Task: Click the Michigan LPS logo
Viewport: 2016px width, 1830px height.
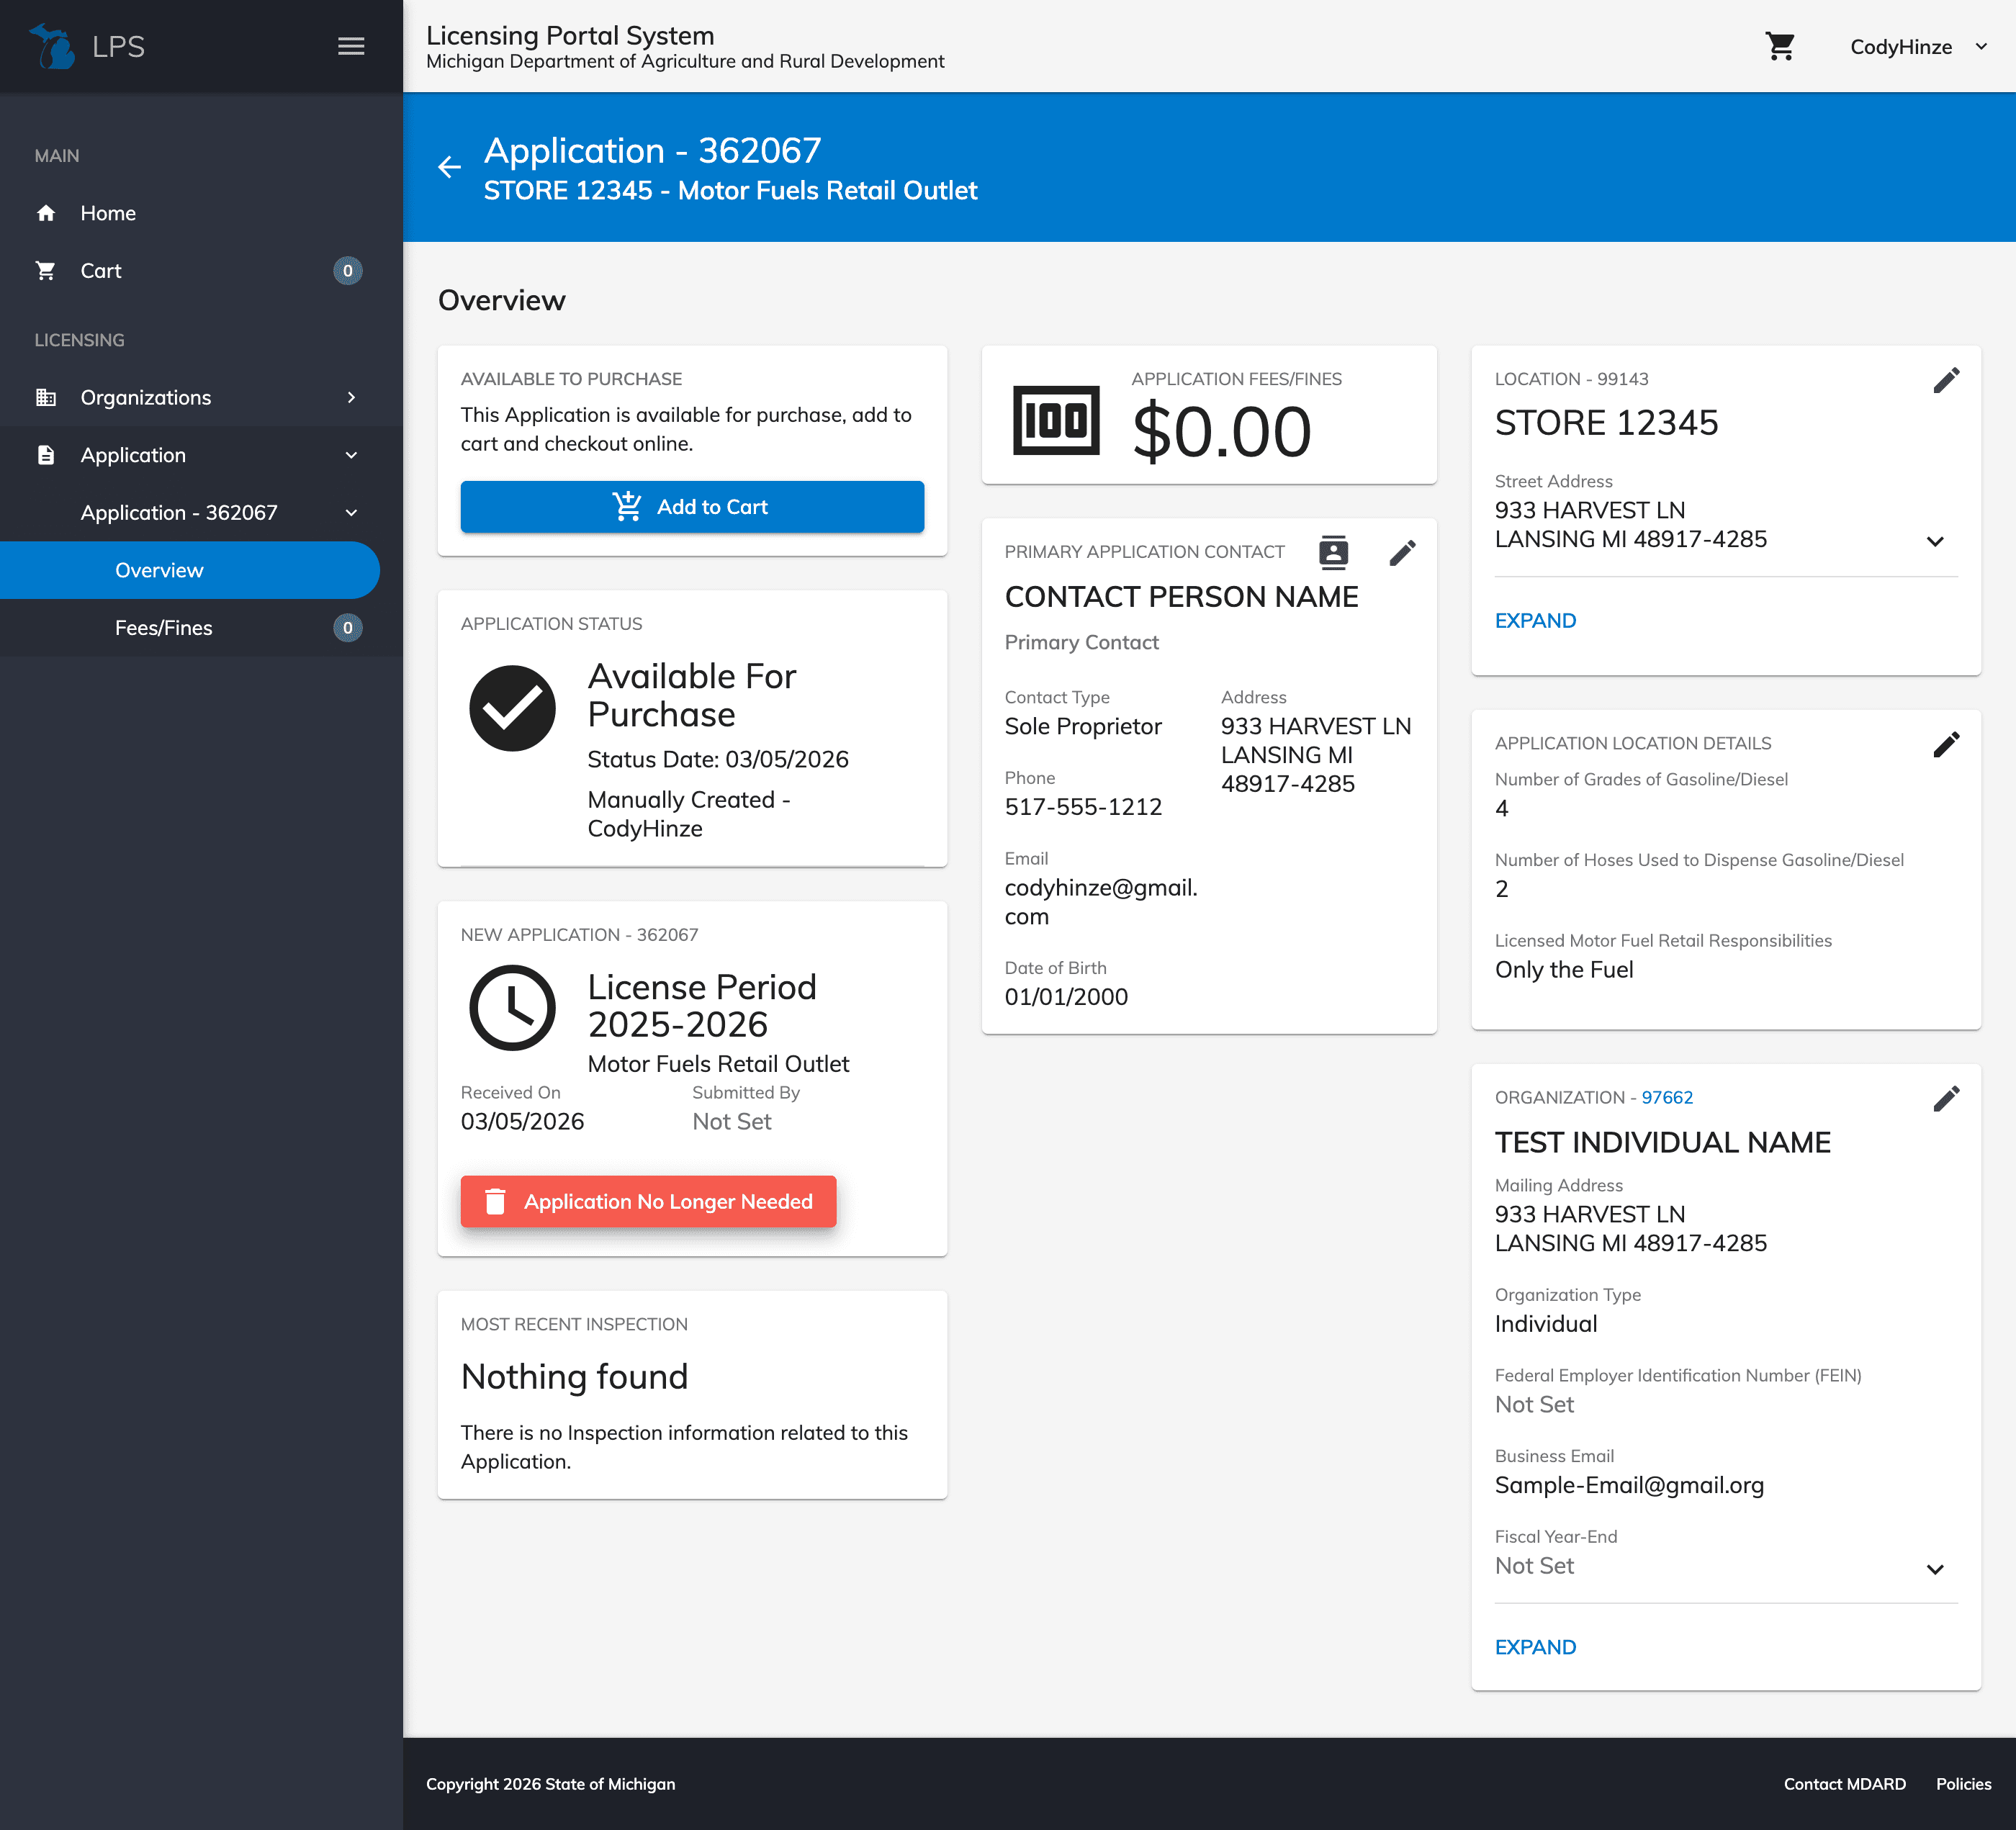Action: (x=53, y=46)
